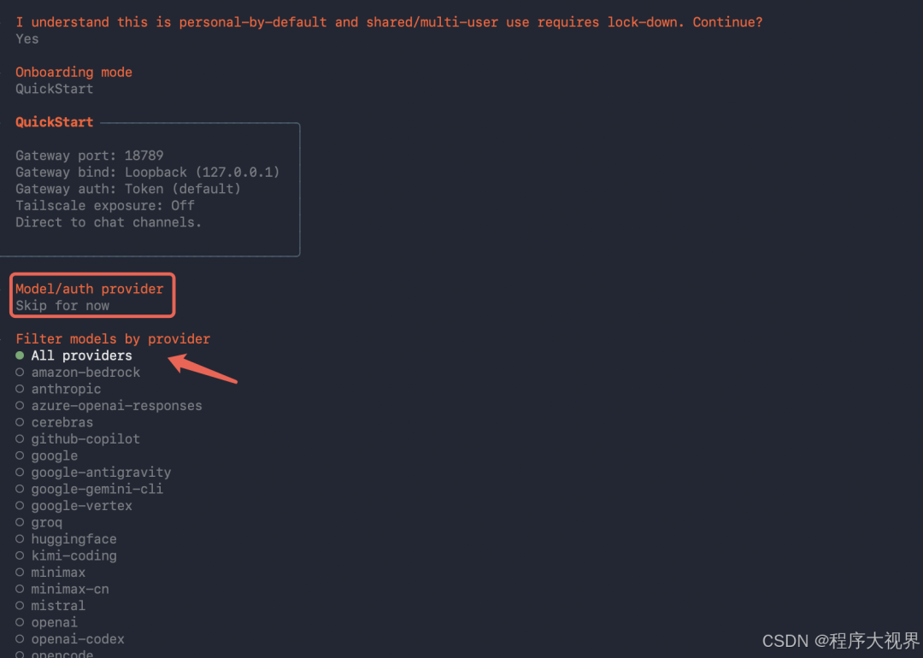This screenshot has width=923, height=658.
Task: Select google-gemini-cli provider
Action: pyautogui.click(x=97, y=489)
